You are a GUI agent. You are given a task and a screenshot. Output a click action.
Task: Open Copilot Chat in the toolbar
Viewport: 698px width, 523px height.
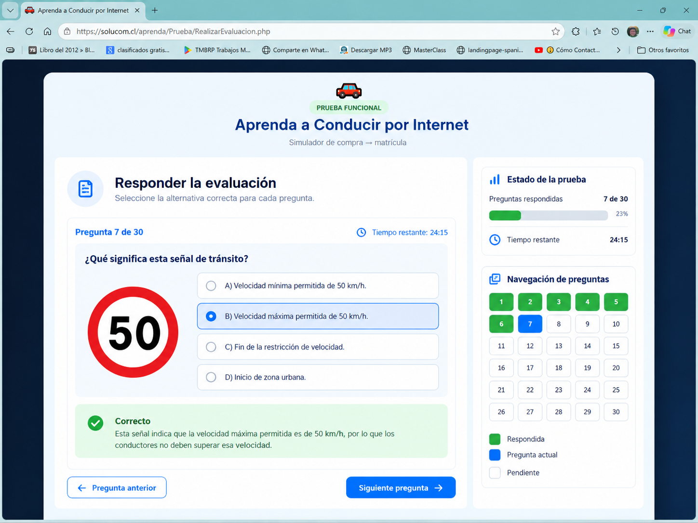[677, 31]
